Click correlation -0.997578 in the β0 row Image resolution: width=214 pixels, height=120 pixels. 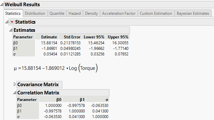[76, 106]
